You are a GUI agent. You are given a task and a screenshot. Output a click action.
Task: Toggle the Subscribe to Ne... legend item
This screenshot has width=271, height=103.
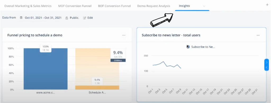point(203,47)
